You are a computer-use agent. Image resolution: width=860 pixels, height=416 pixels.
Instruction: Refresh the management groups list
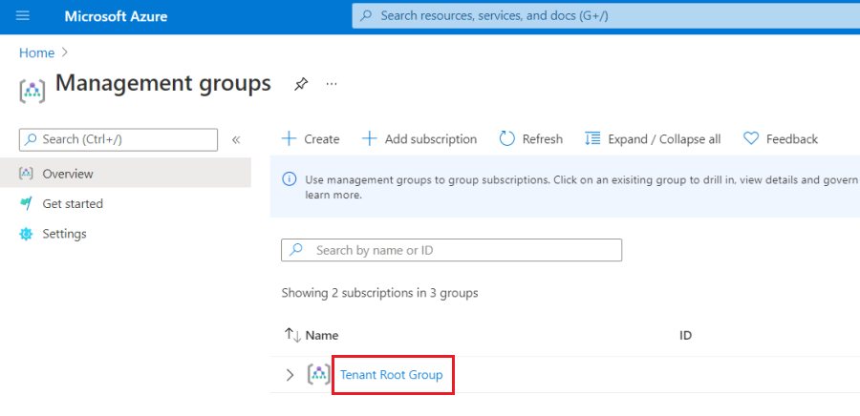pos(531,139)
